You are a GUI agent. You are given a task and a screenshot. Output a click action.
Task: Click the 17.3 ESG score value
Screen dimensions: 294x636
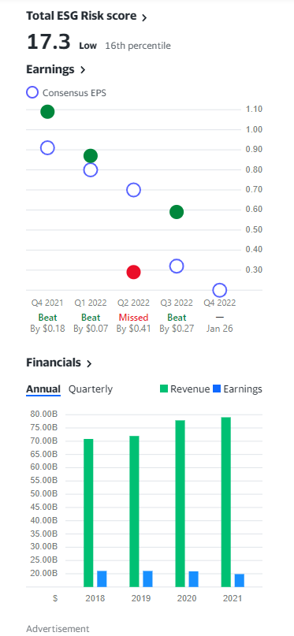(x=49, y=42)
